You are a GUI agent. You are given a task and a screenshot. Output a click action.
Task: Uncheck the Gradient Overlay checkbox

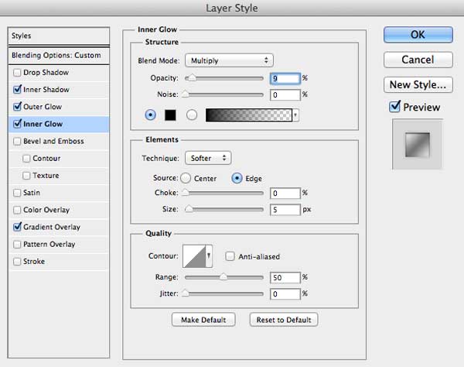[17, 227]
